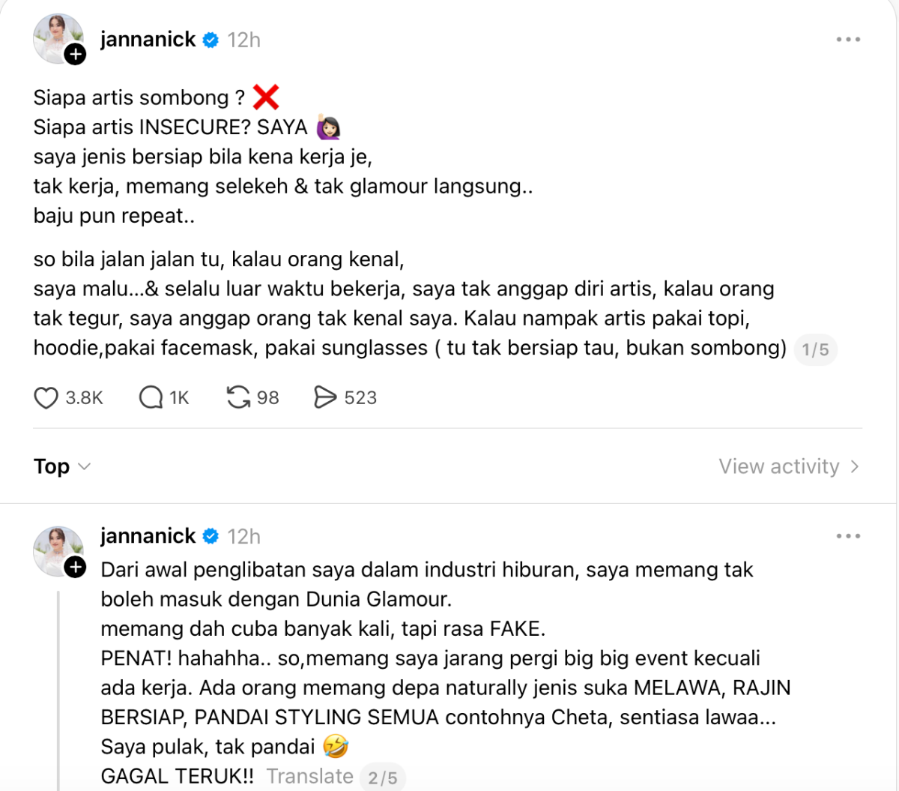
Task: Repost using the repost arrows icon
Action: pyautogui.click(x=238, y=397)
